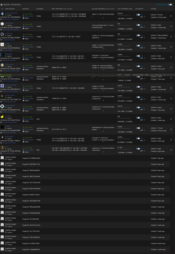Click the CPU load bar for binhex-radarr
Screen dimensions: 175x254
tap(123, 98)
